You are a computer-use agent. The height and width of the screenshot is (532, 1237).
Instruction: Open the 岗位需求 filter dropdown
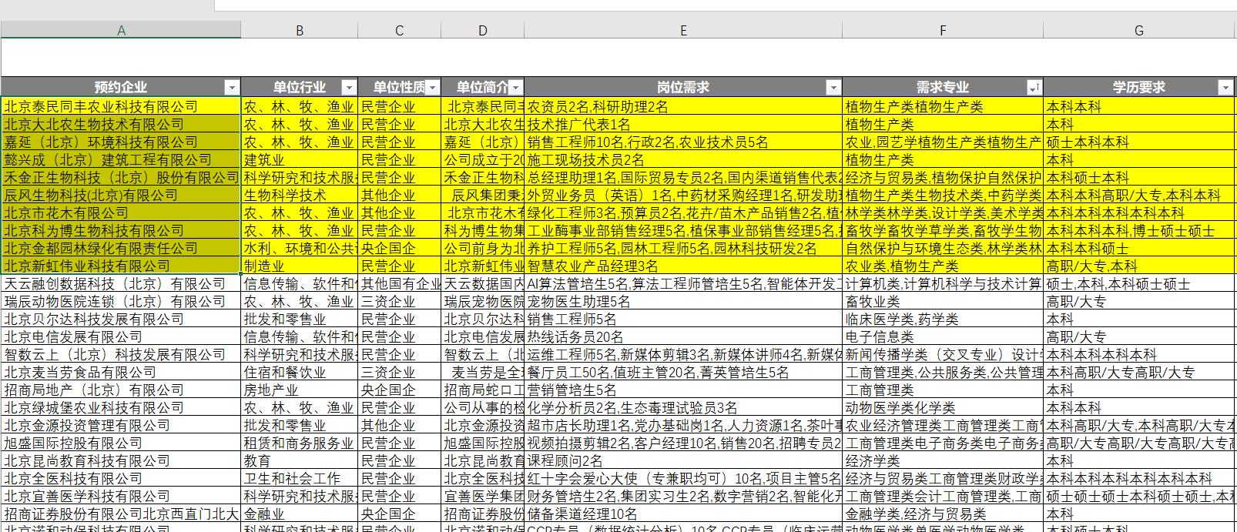[833, 88]
